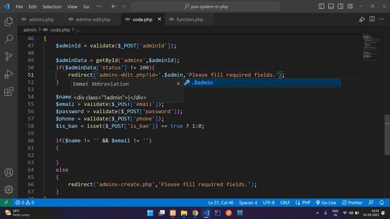Start server with Go Live
Image resolution: width=390 pixels, height=219 pixels.
point(326,203)
